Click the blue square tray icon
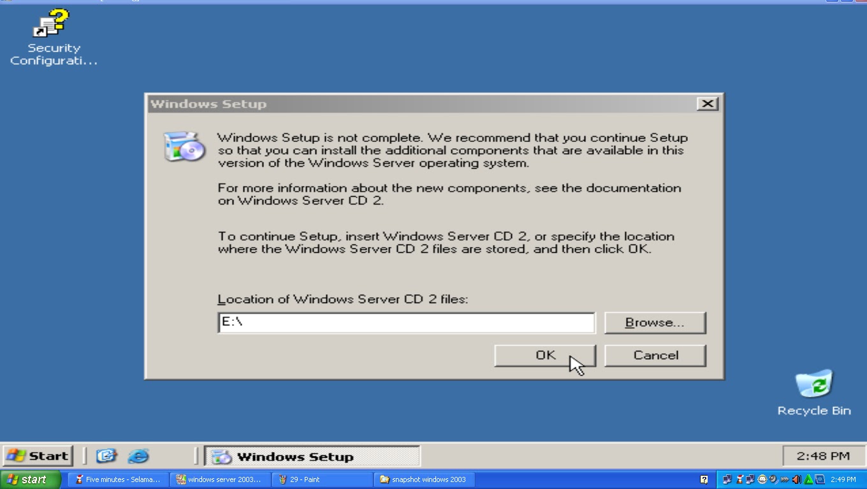This screenshot has height=489, width=867. (x=820, y=479)
